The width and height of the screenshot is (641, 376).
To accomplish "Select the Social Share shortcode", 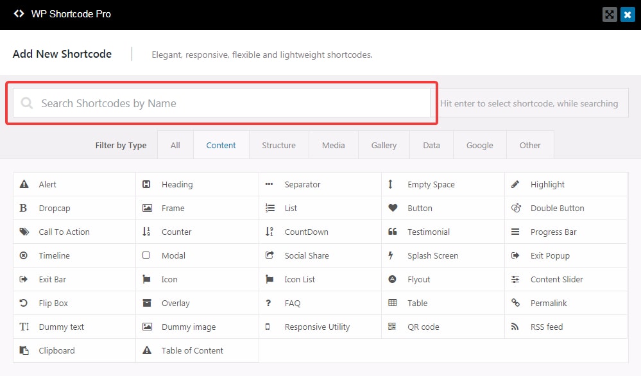I will (x=320, y=255).
